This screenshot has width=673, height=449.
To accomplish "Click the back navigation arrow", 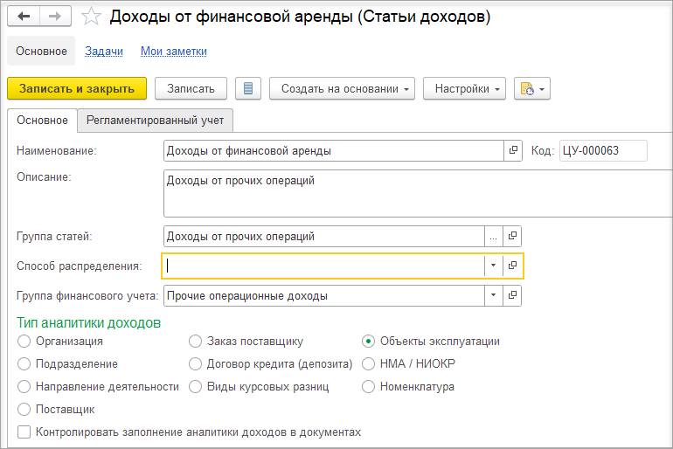I will (24, 17).
